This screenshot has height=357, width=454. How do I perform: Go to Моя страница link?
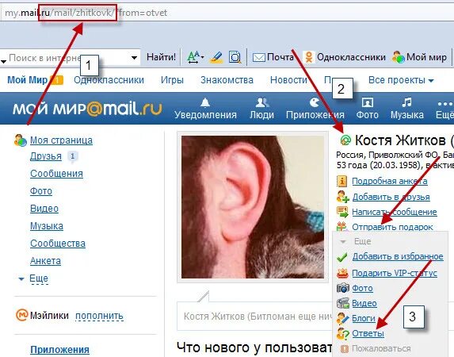tap(61, 140)
